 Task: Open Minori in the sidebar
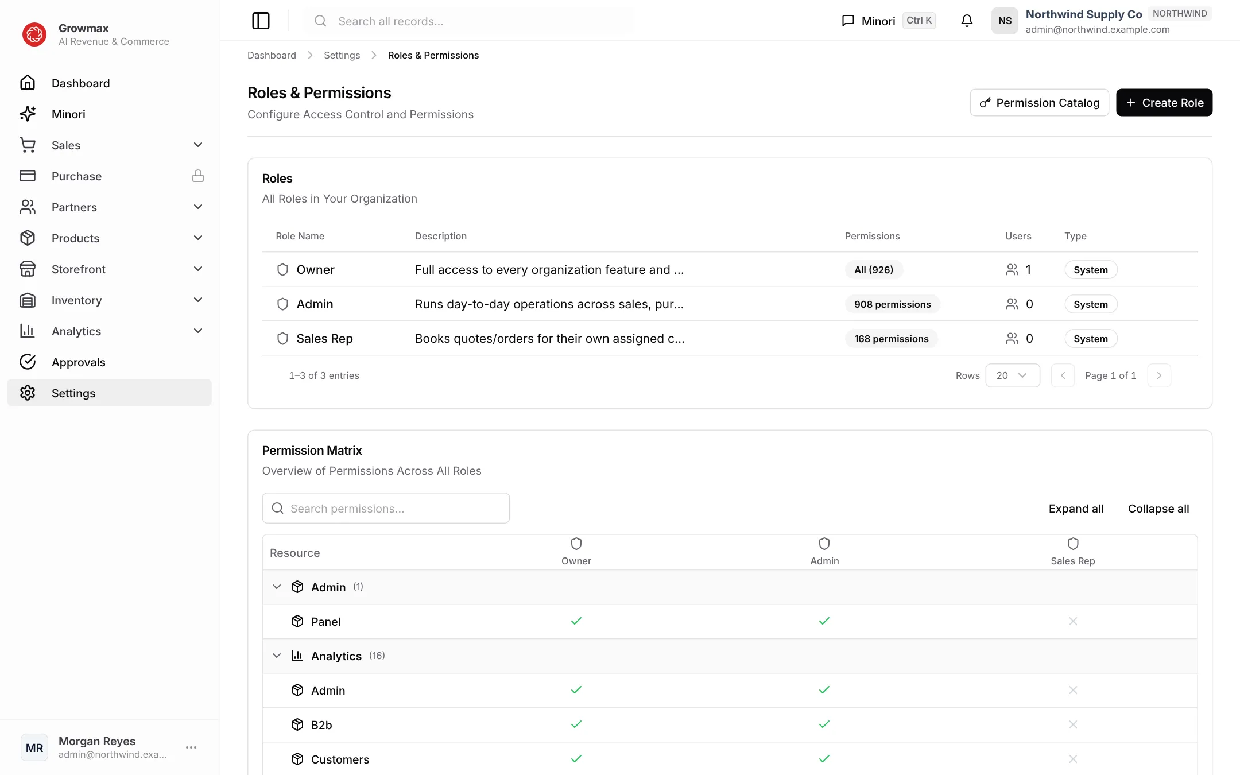coord(109,114)
